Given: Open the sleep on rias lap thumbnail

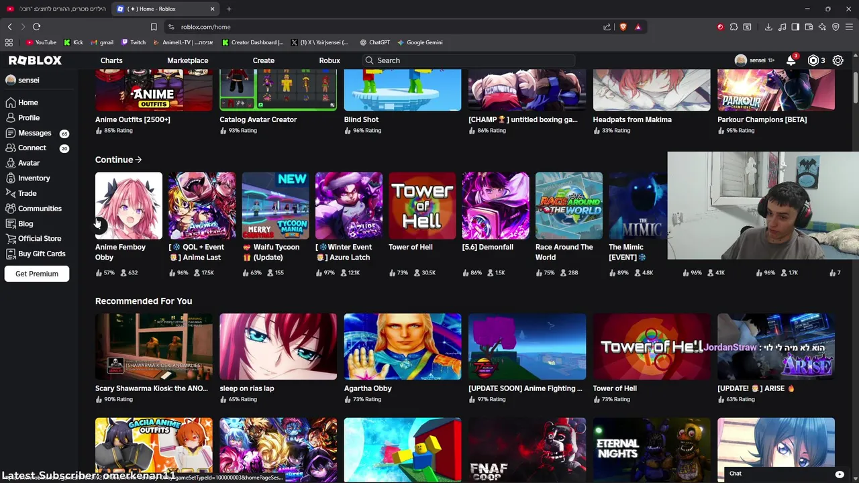Looking at the screenshot, I should [x=279, y=346].
